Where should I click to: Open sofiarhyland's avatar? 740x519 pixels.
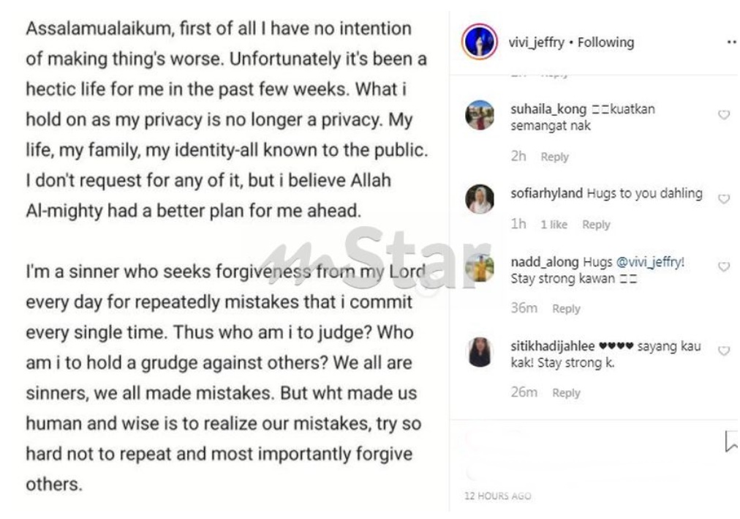pyautogui.click(x=480, y=199)
